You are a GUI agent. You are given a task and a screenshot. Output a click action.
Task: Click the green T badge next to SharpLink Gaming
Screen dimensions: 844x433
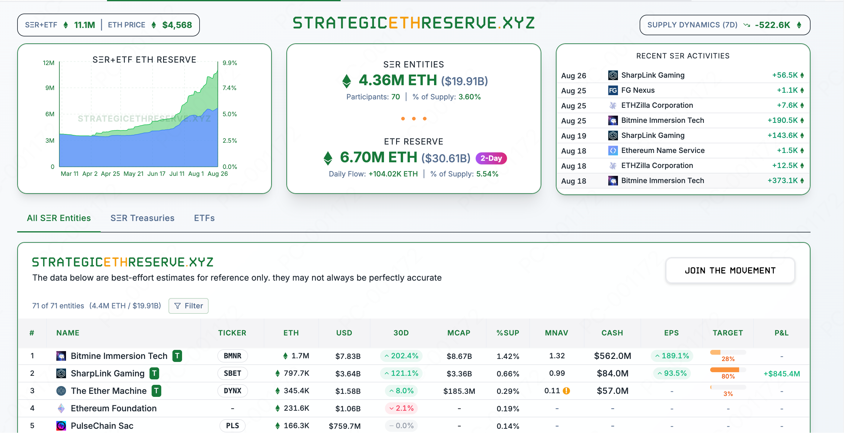coord(154,373)
